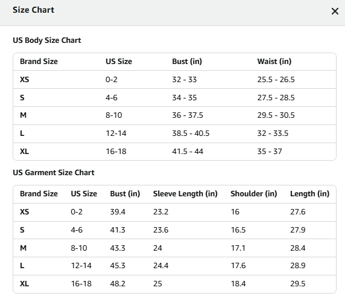Click the Waist (in) column header
Image resolution: width=345 pixels, height=302 pixels.
pos(274,61)
